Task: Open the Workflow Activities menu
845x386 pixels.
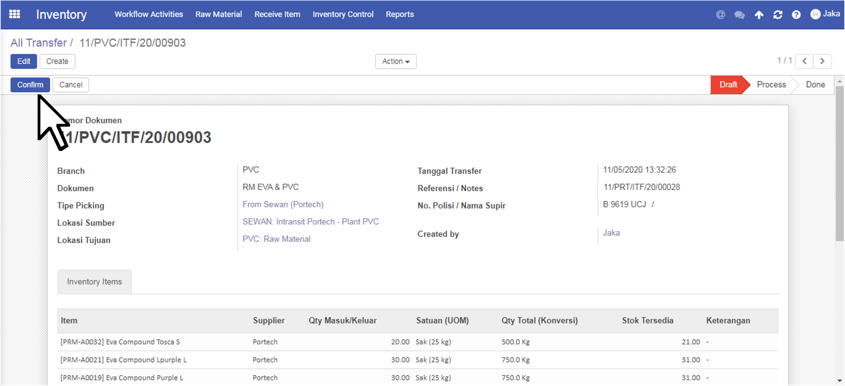Action: click(149, 14)
